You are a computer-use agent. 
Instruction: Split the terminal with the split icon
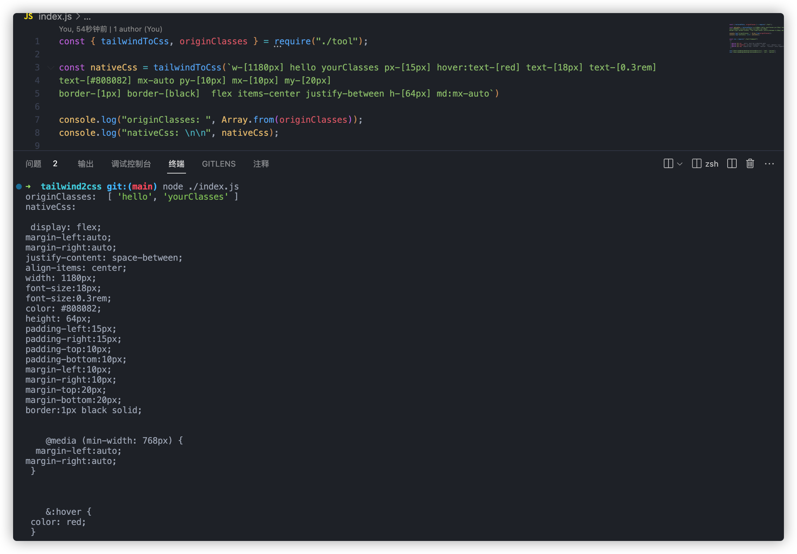point(732,164)
